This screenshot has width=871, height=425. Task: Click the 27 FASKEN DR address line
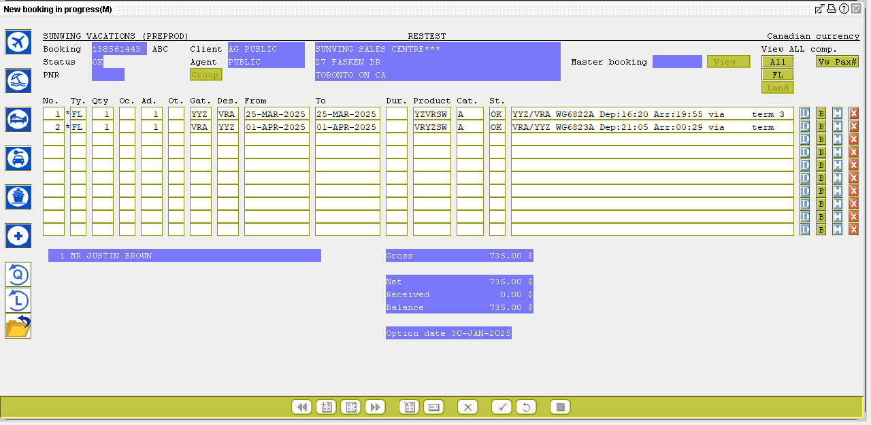coord(438,62)
